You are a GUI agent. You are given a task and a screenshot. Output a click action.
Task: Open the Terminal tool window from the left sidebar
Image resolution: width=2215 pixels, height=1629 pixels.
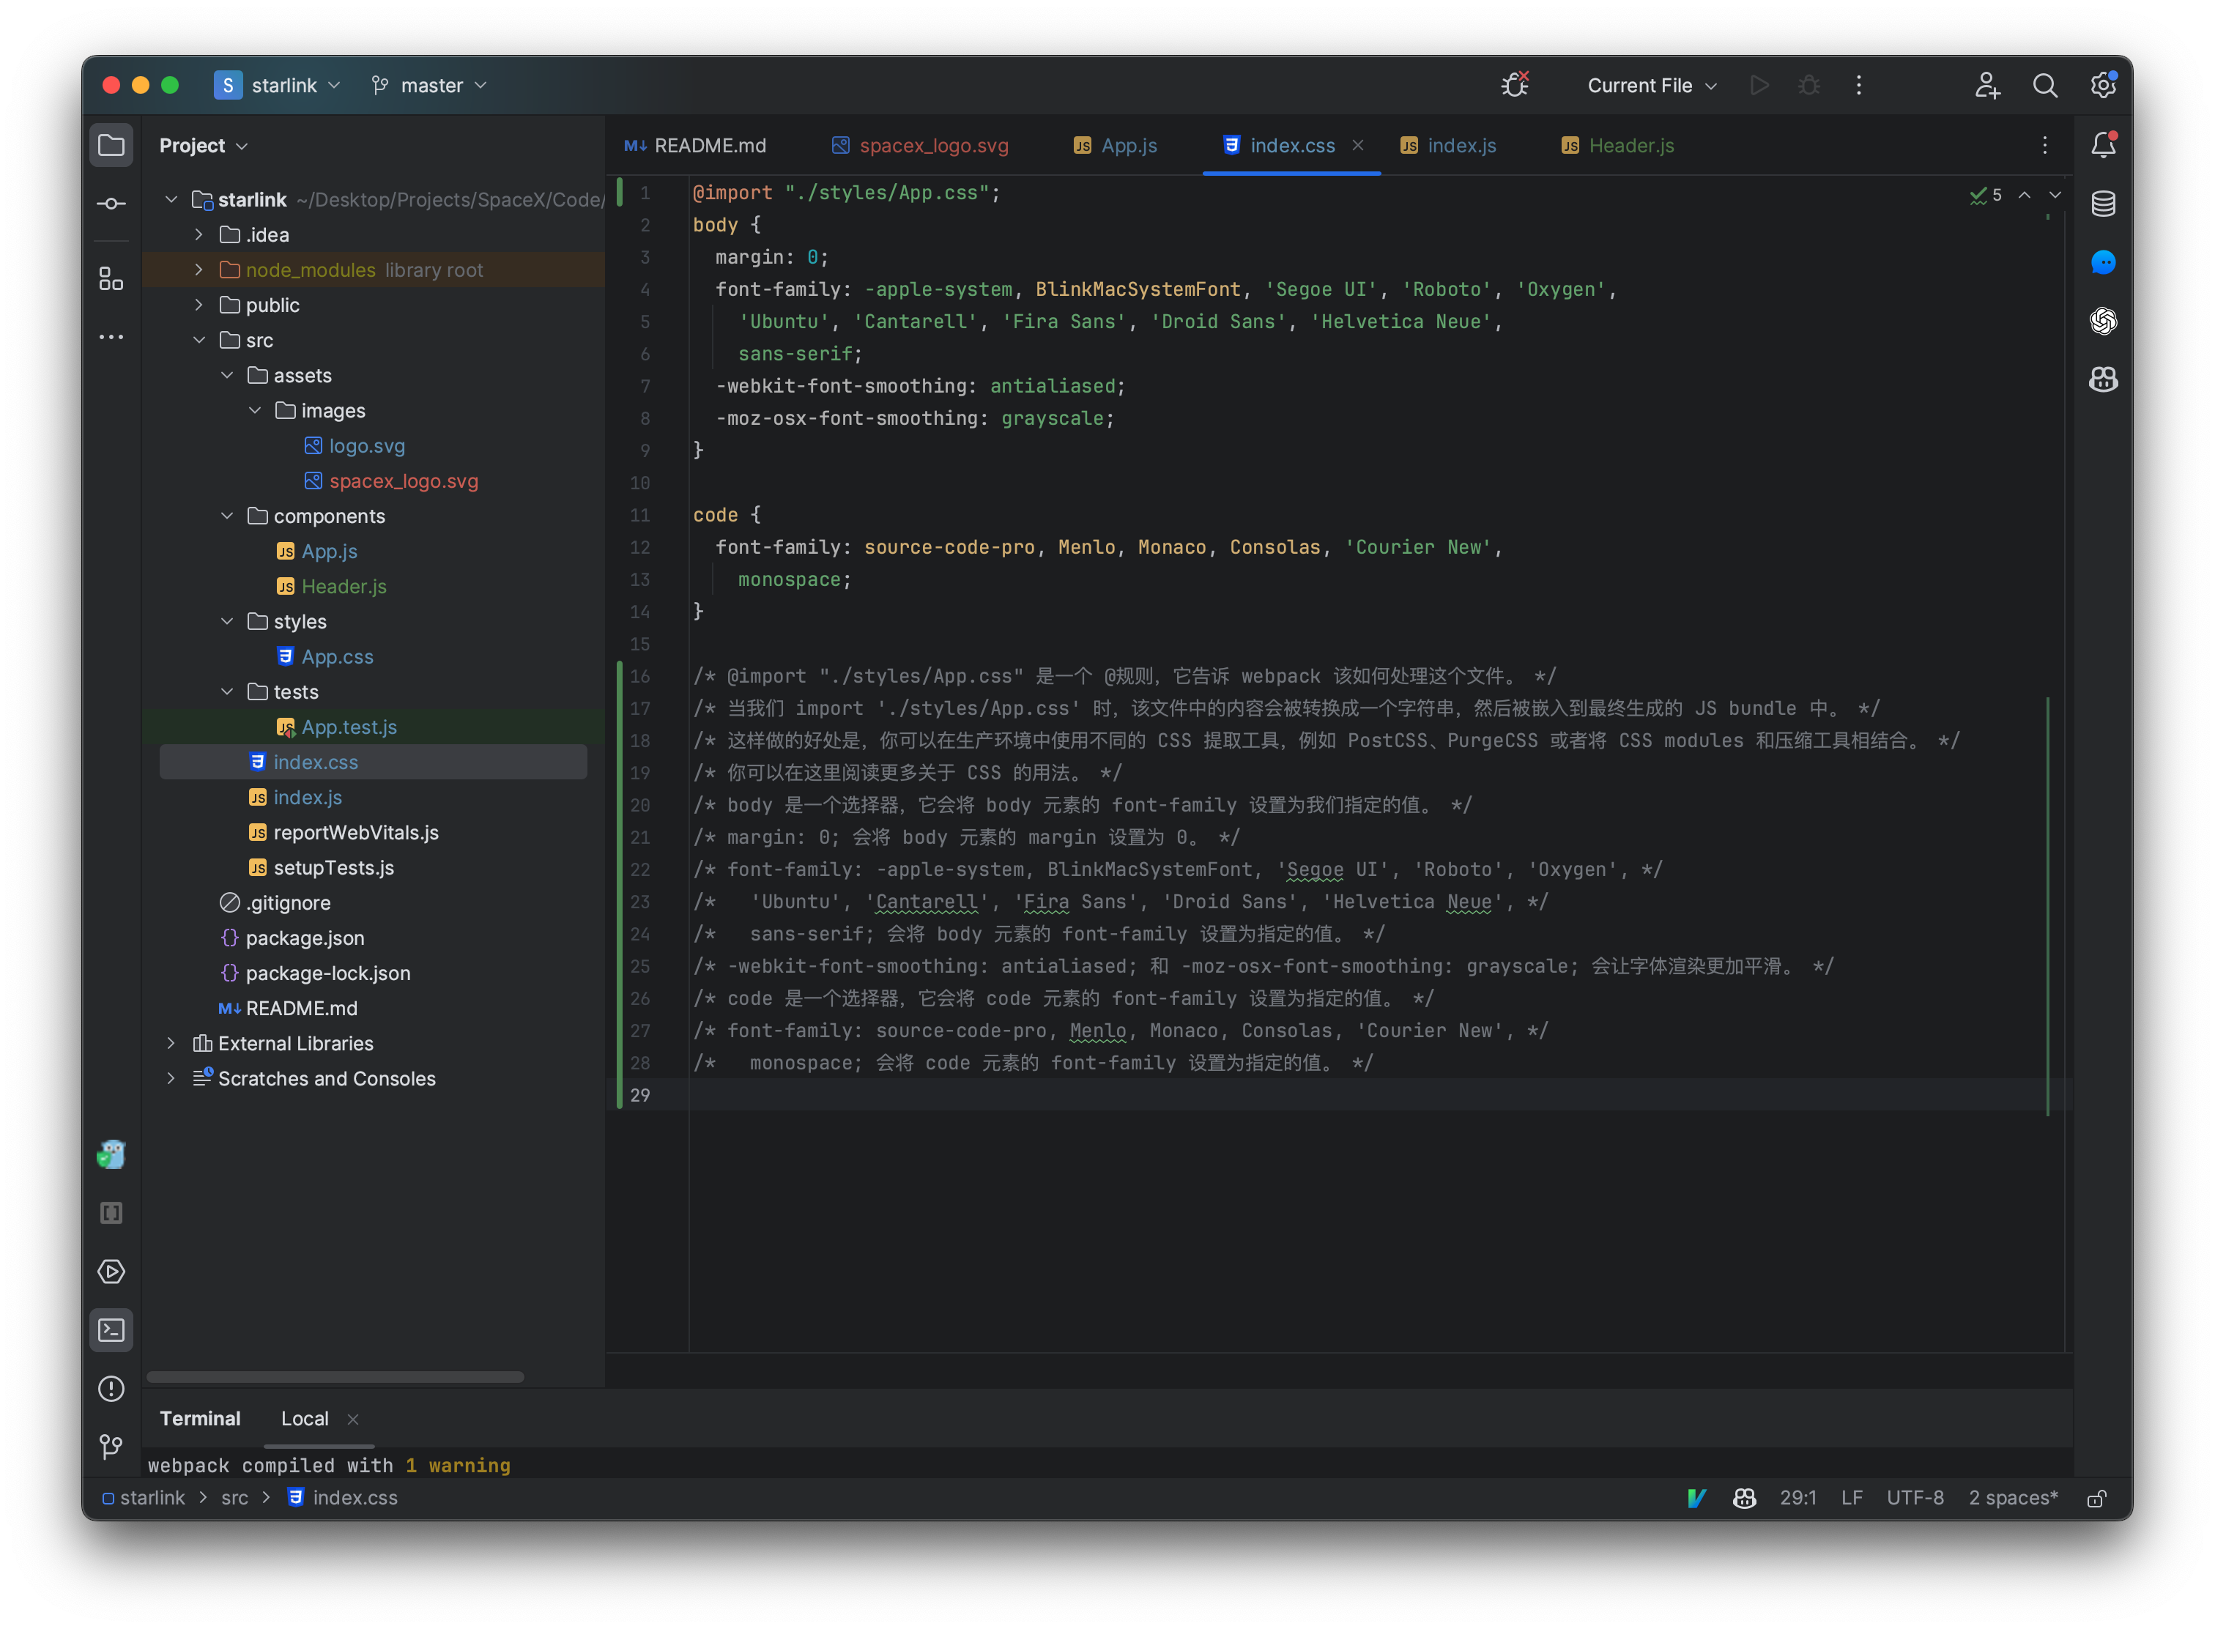coord(111,1329)
